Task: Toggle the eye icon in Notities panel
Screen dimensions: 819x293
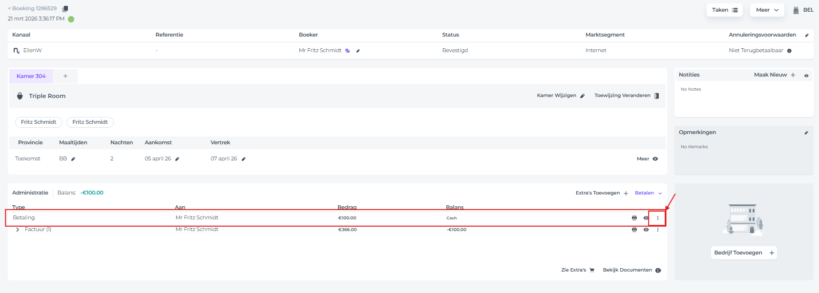Action: (806, 76)
